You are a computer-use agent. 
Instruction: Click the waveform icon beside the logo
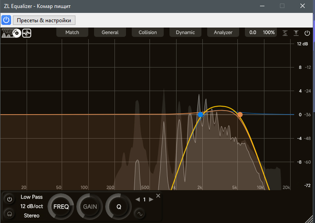pos(27,33)
